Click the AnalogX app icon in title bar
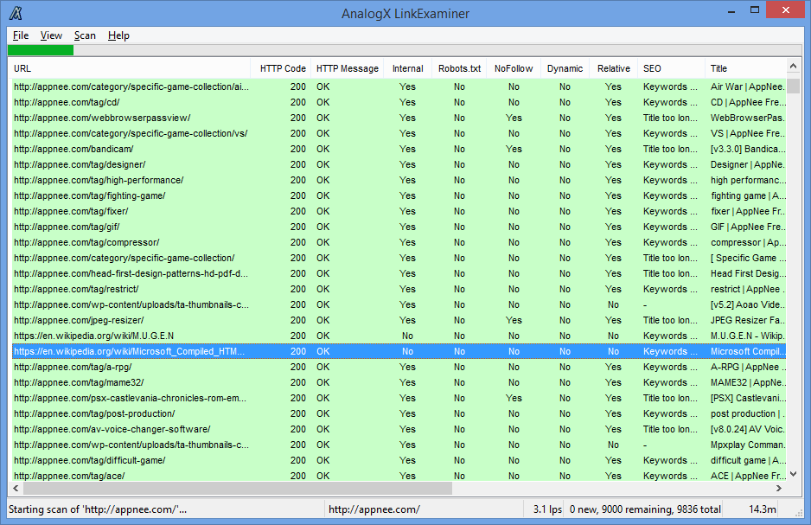Image resolution: width=811 pixels, height=525 pixels. pyautogui.click(x=16, y=13)
